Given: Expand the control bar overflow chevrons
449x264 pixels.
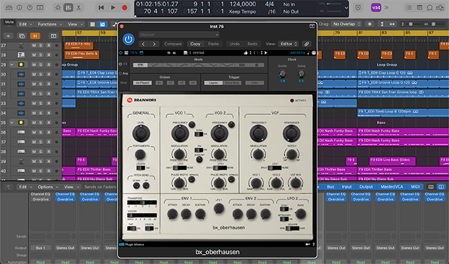Looking at the screenshot, I should pos(386,8).
